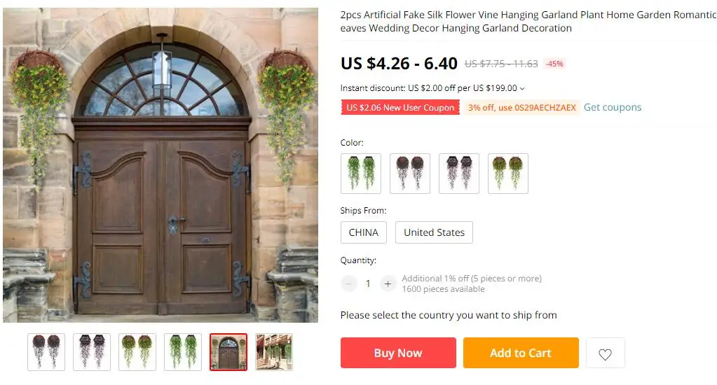717x385 pixels.
Task: Choose the dark basket purple flower color option
Action: tap(458, 174)
